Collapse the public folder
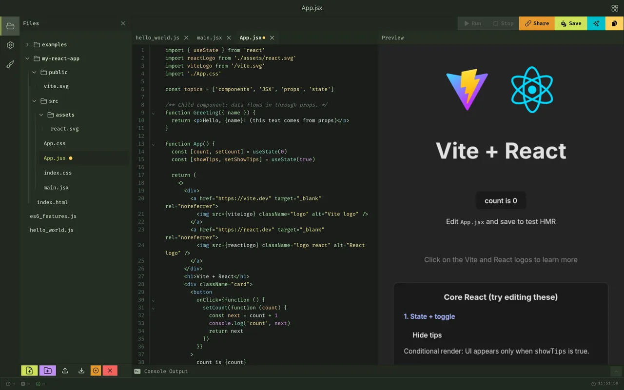The image size is (624, 390). click(x=34, y=72)
